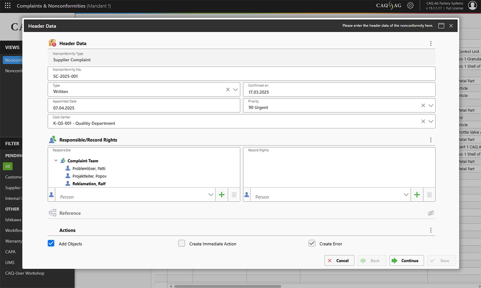Collapse the Complaint-Team tree node
Screen dimensions: 481x288
(x=56, y=161)
